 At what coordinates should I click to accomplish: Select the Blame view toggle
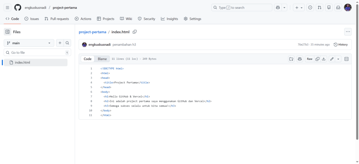pos(102,59)
